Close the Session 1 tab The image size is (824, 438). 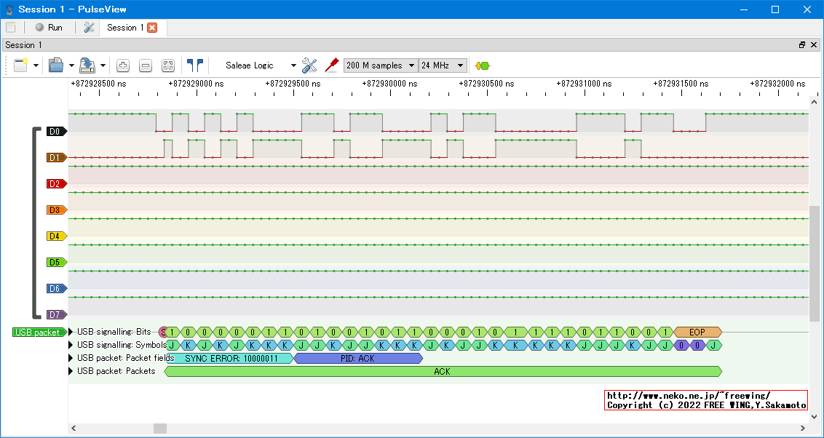pos(152,28)
